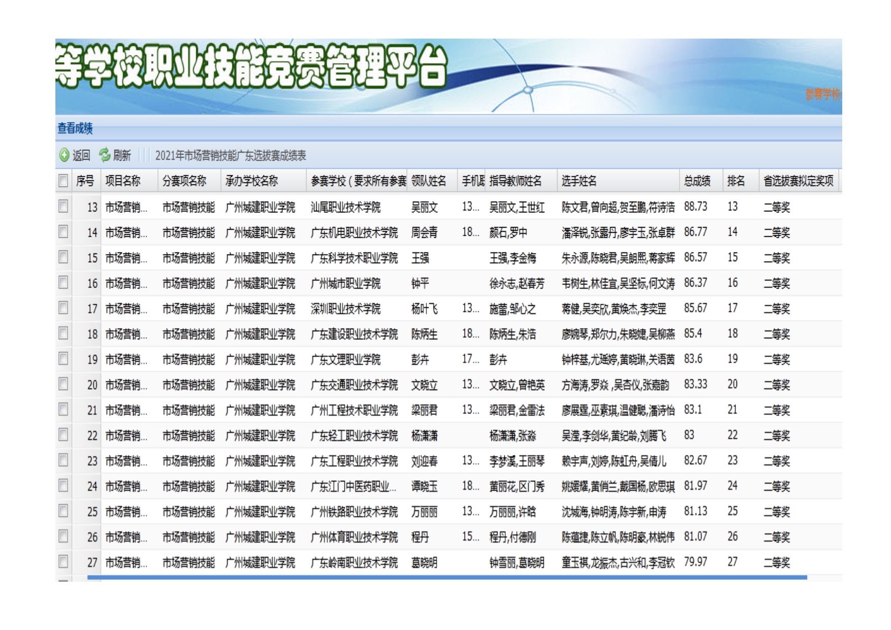Click the 返回 button text
Viewport: 891px width, 630px height.
coord(81,155)
